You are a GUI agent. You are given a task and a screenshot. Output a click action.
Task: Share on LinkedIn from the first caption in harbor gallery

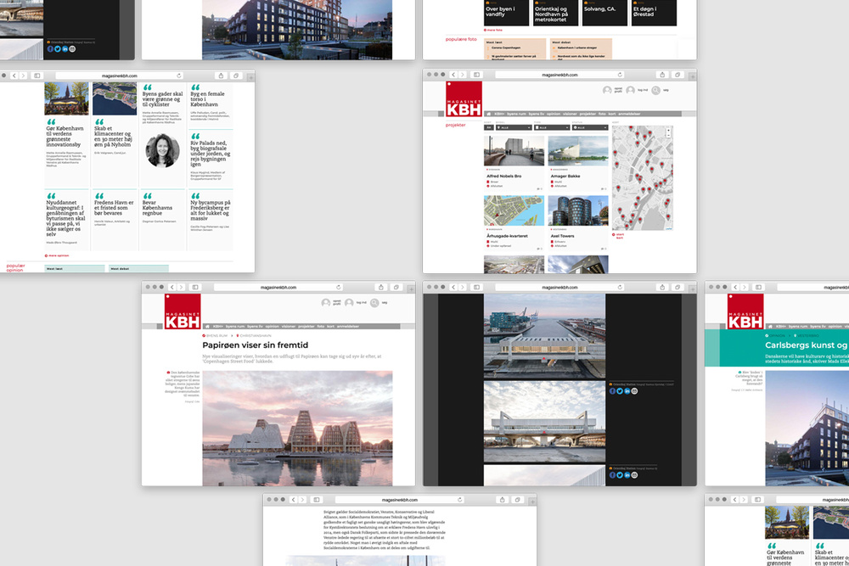tap(627, 391)
